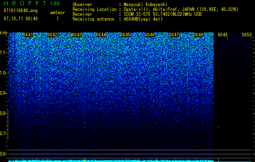Click the 0647 time marker
This screenshot has height=162, width=255.
coord(174,35)
